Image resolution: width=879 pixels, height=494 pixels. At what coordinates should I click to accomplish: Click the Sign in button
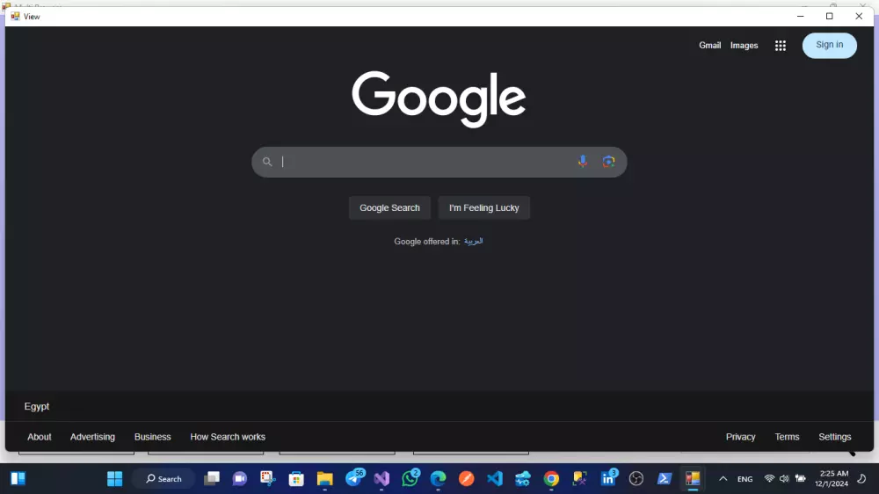pyautogui.click(x=829, y=45)
